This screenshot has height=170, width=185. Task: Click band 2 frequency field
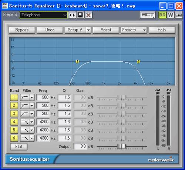(43, 106)
